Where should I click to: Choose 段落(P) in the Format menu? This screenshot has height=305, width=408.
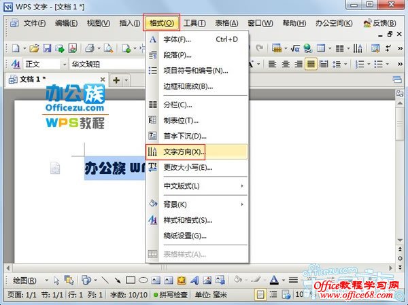197,55
